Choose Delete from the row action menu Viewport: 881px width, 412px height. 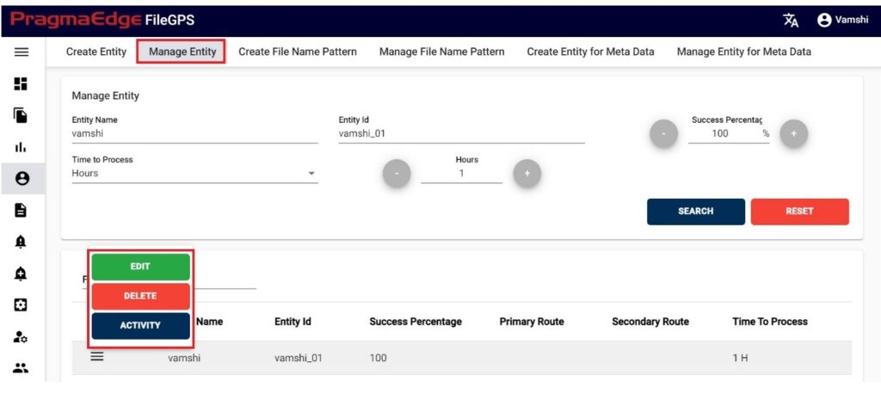(x=140, y=296)
